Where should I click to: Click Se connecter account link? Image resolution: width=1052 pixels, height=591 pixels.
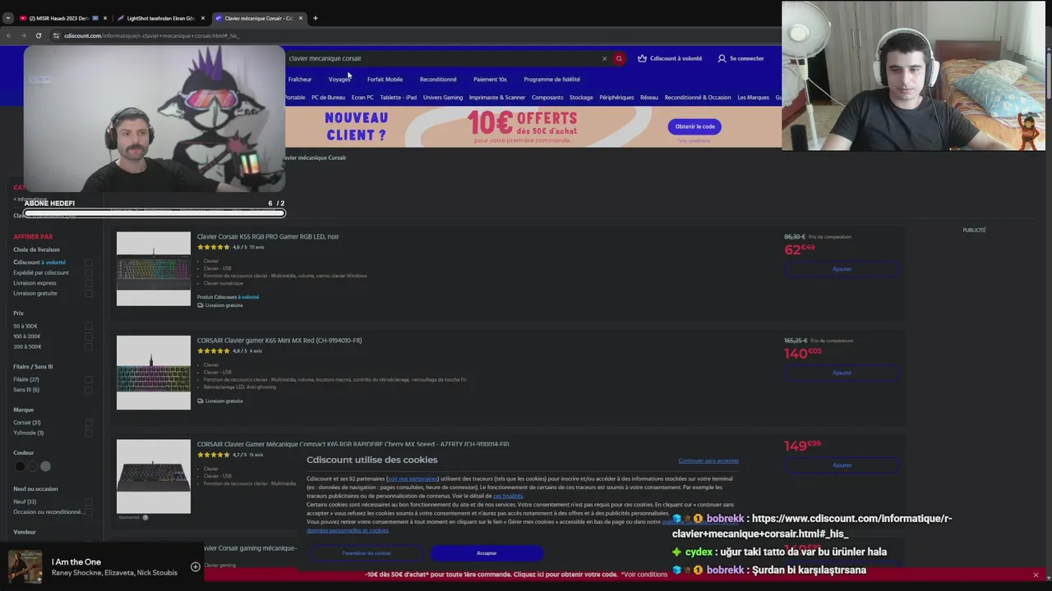[741, 58]
